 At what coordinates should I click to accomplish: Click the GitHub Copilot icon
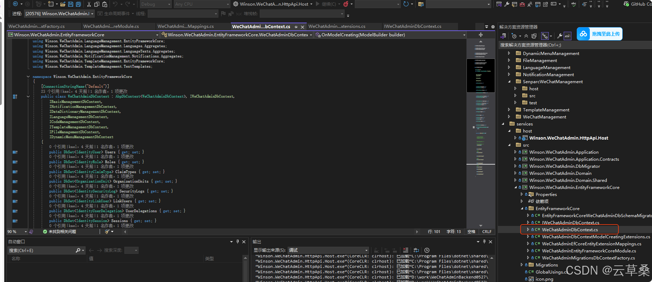point(627,4)
